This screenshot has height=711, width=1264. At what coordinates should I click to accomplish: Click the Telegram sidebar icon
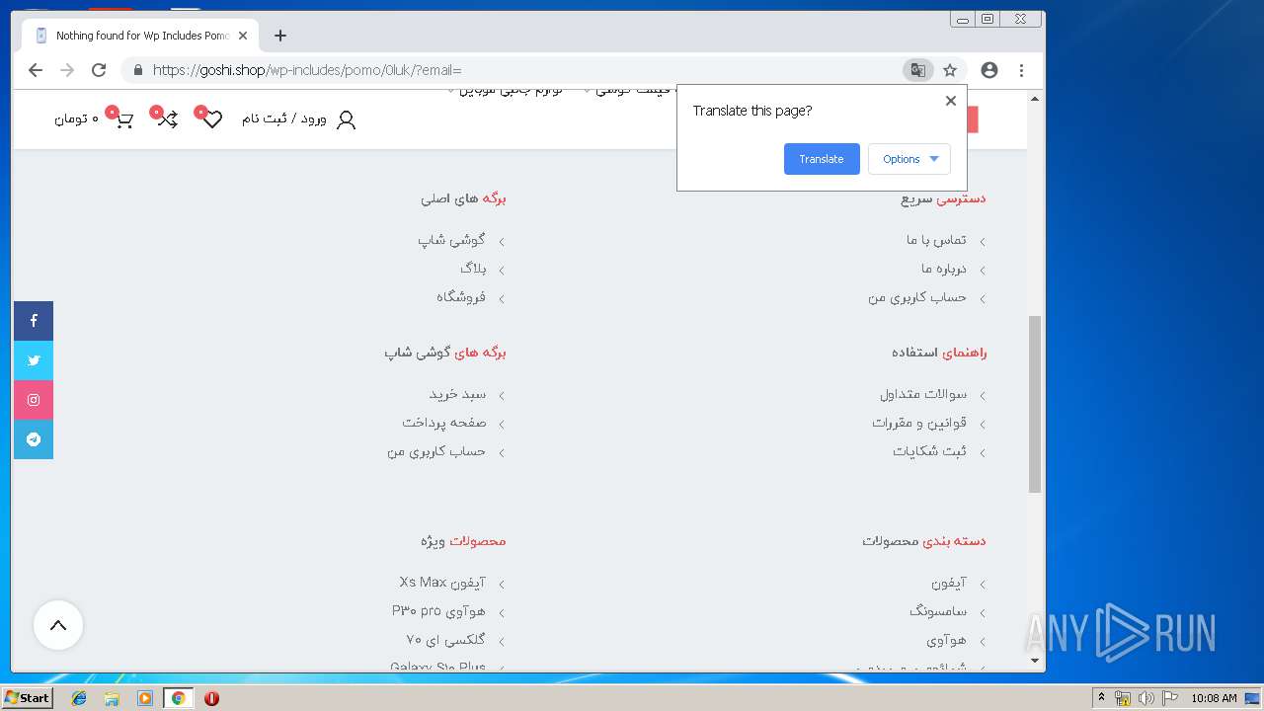[x=34, y=439]
